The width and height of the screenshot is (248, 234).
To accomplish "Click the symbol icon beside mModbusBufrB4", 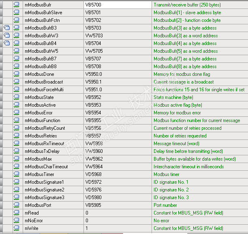I will coord(17,43).
